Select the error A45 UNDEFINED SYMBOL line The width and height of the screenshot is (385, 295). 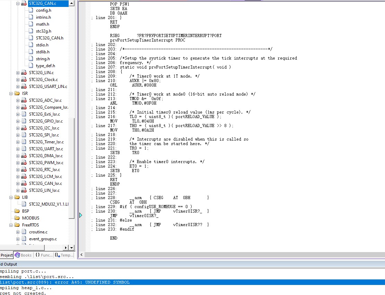[193, 282]
